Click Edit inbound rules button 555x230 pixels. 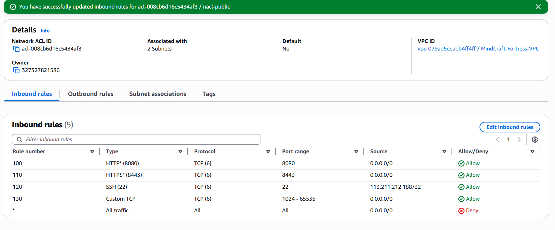coord(510,127)
